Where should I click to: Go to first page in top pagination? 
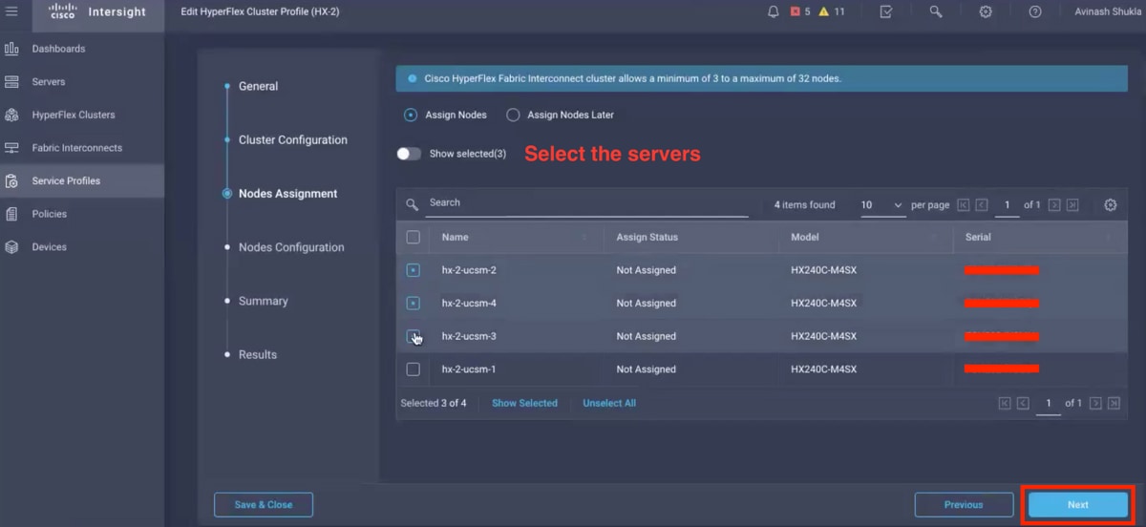click(963, 205)
